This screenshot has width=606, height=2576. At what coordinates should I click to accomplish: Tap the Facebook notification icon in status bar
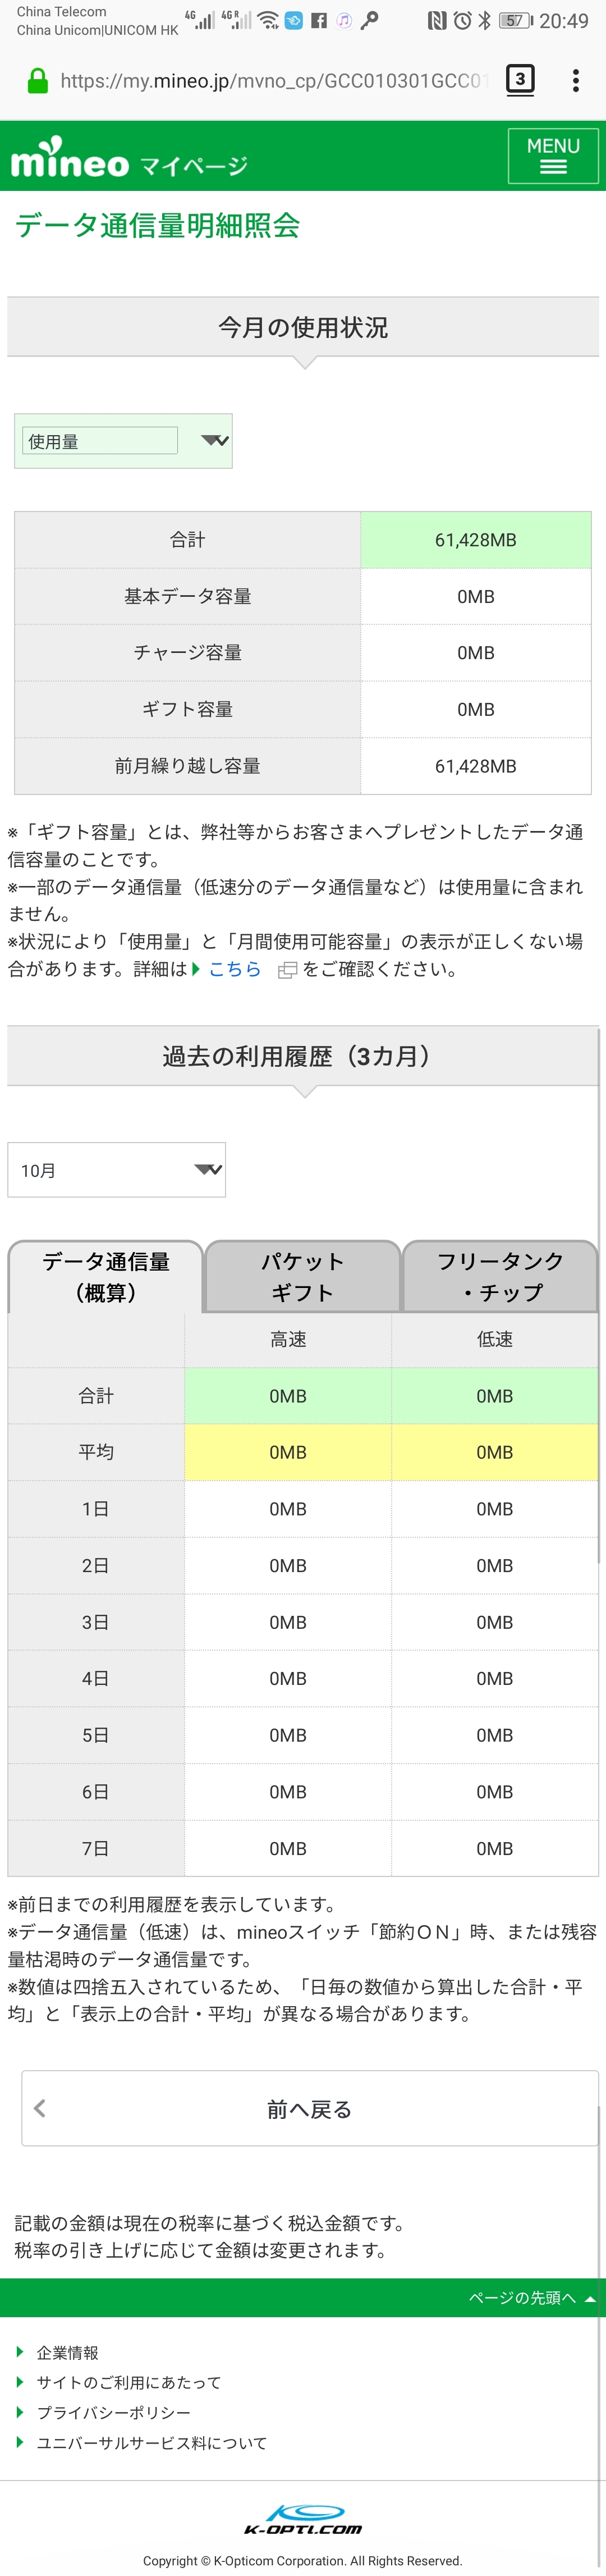(319, 20)
